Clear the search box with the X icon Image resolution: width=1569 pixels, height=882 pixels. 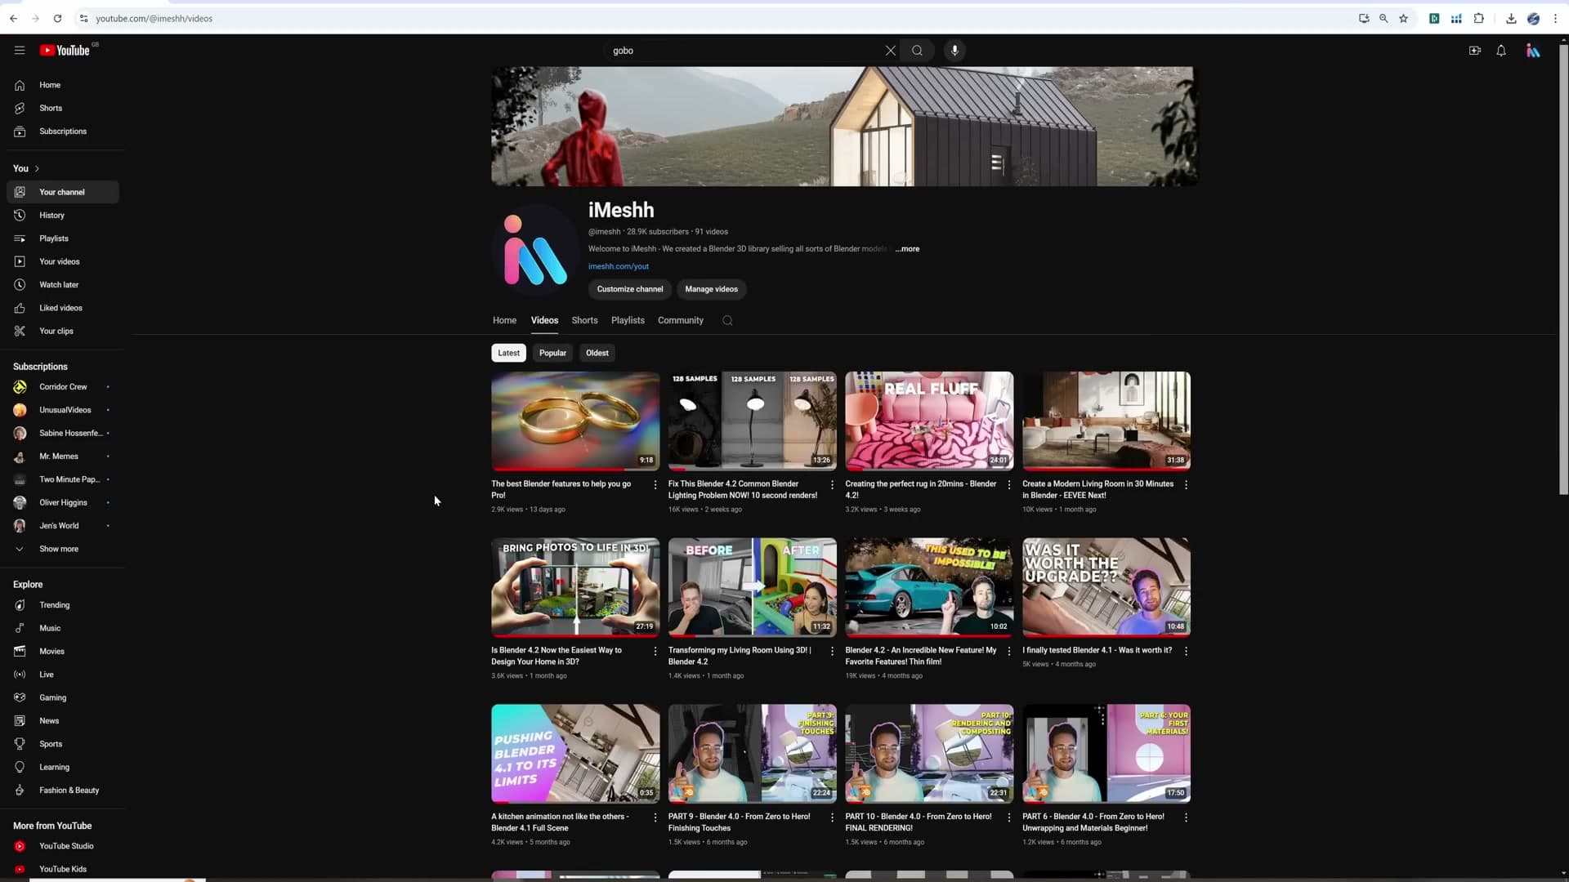click(x=891, y=51)
